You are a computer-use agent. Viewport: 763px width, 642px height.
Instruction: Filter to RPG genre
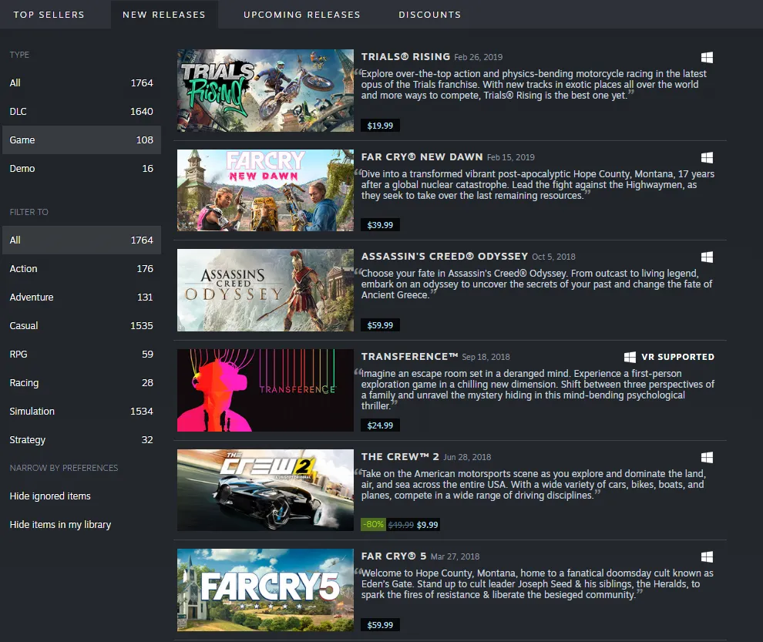pos(81,355)
